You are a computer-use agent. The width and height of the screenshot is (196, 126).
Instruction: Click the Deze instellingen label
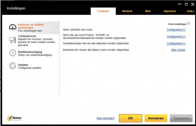click(x=177, y=24)
